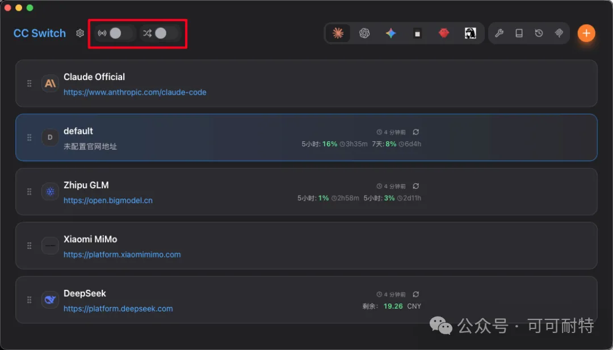613x350 pixels.
Task: Open the open.bigmodel.cn link
Action: [108, 200]
